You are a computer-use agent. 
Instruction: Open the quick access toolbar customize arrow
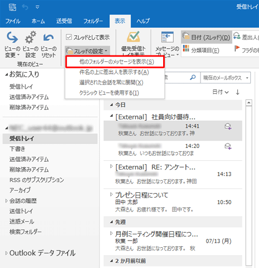37,7
